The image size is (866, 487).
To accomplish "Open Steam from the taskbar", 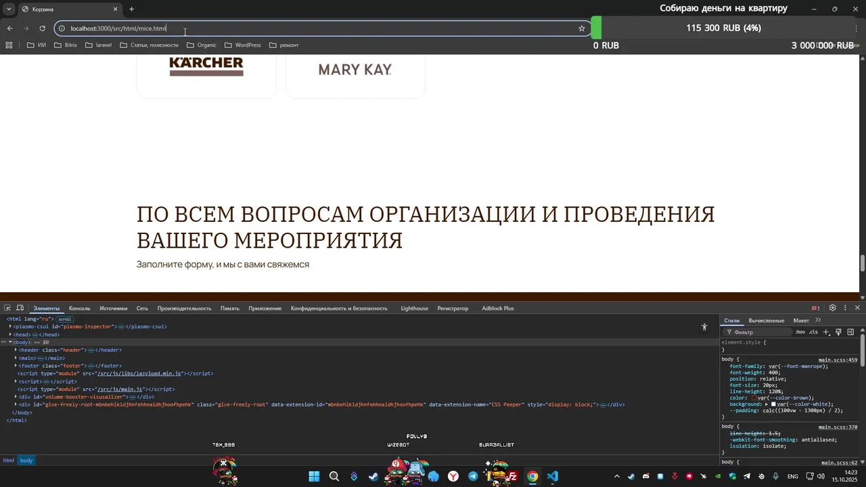I will (373, 476).
